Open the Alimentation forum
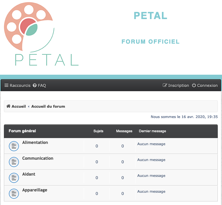This screenshot has width=222, height=205. point(35,142)
